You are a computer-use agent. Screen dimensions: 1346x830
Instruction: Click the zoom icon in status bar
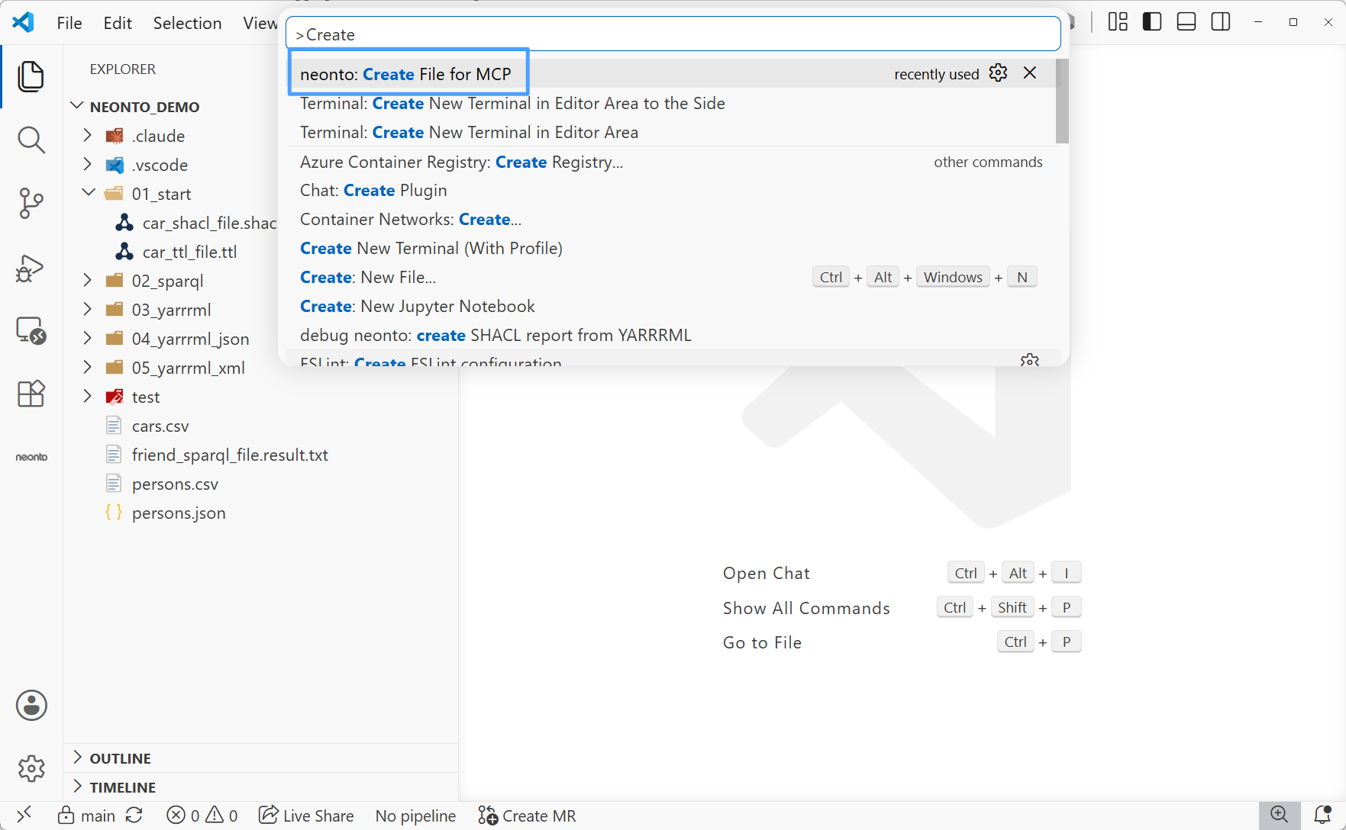1280,815
